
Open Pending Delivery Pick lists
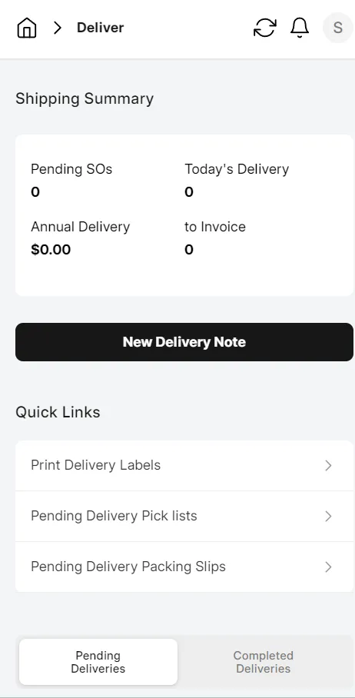pyautogui.click(x=184, y=517)
